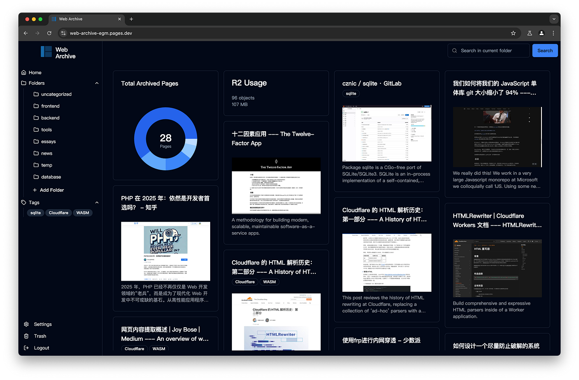Click the Web Archive logo
The height and width of the screenshot is (380, 579).
pos(59,52)
